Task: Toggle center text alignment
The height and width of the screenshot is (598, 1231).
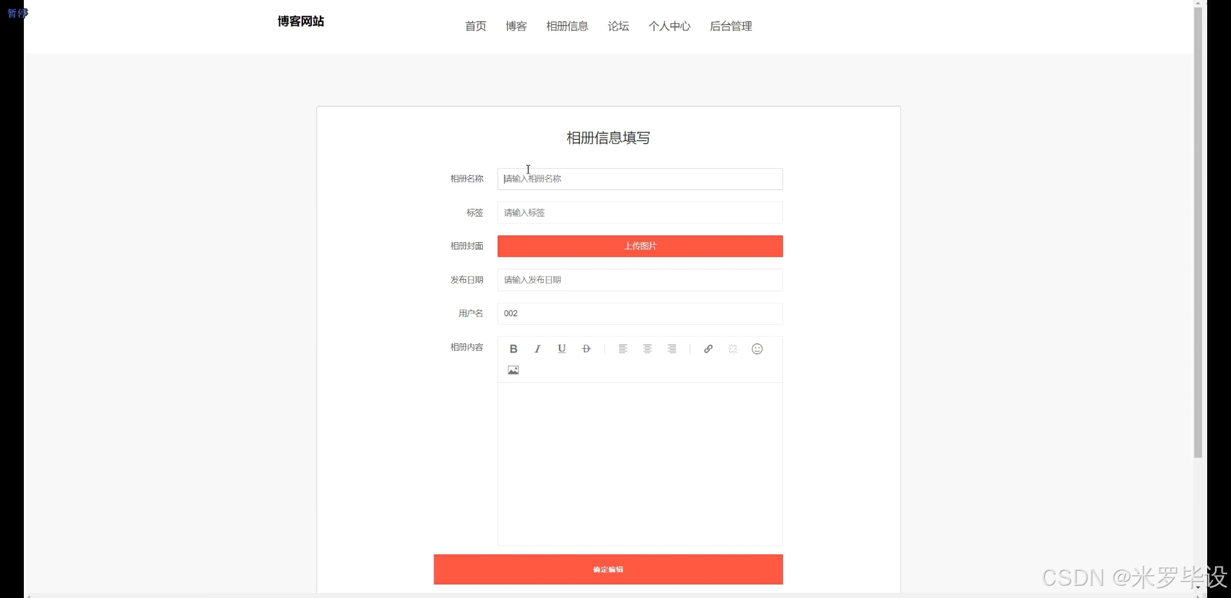Action: [647, 349]
